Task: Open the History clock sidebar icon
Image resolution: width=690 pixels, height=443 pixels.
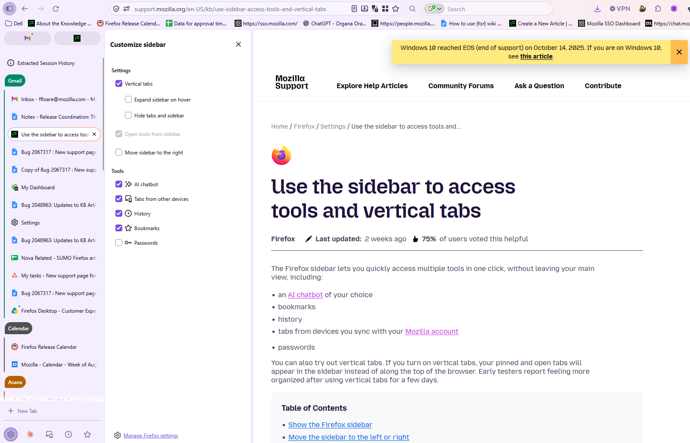Action: click(68, 434)
